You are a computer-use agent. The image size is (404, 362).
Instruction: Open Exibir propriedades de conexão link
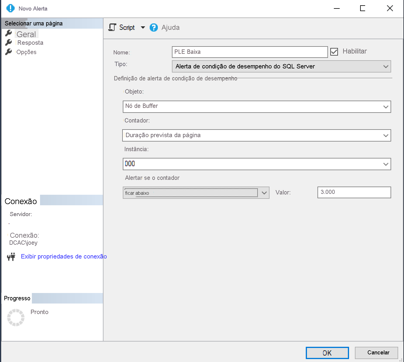pyautogui.click(x=64, y=256)
